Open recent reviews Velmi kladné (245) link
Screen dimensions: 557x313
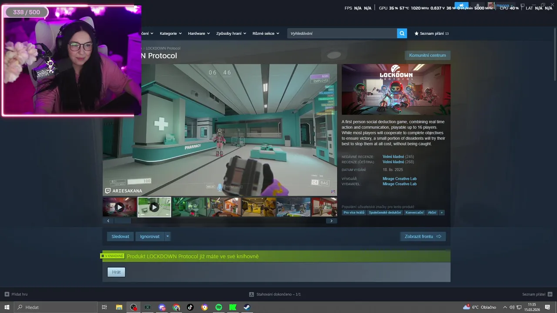pos(398,156)
